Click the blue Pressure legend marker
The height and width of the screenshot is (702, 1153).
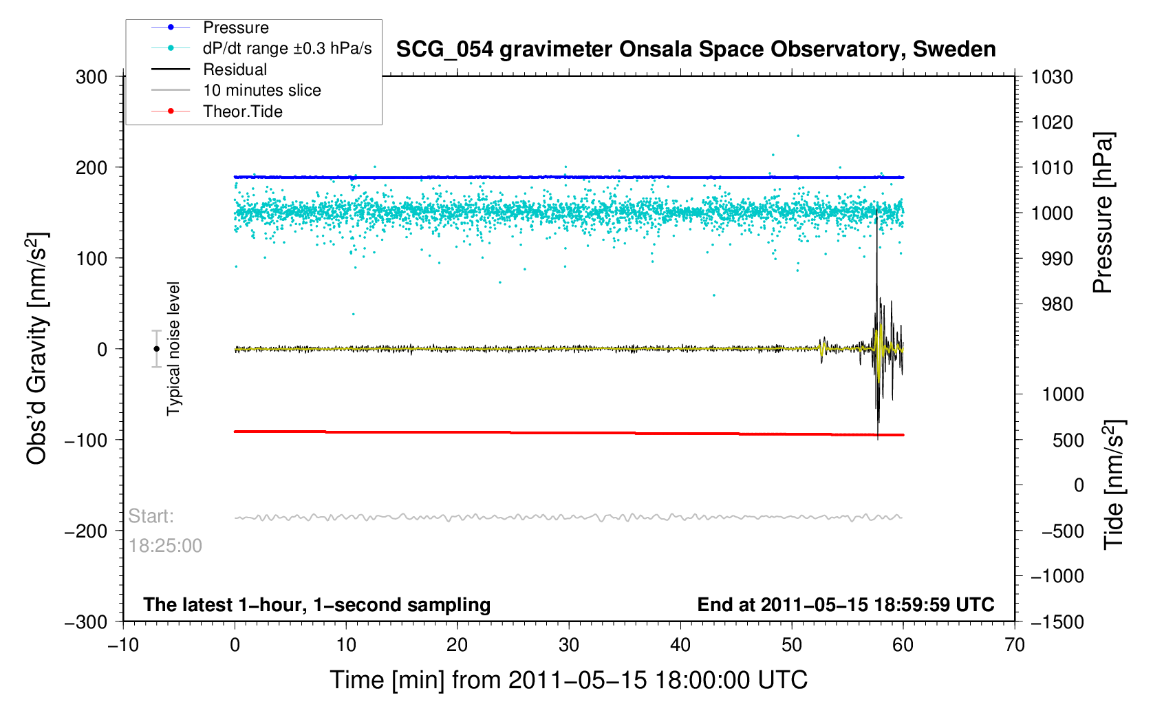click(171, 28)
